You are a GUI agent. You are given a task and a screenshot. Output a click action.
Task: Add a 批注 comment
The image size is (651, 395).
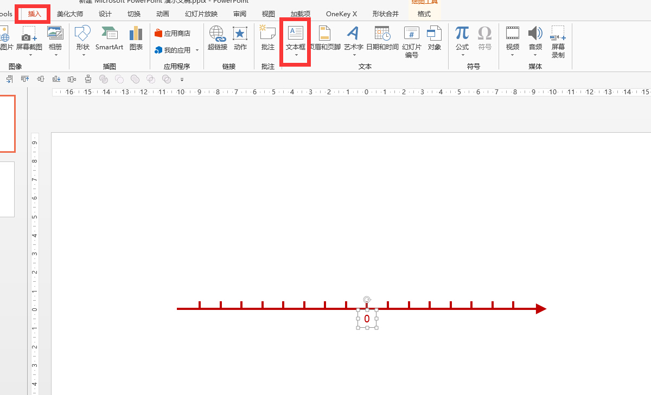pyautogui.click(x=268, y=38)
